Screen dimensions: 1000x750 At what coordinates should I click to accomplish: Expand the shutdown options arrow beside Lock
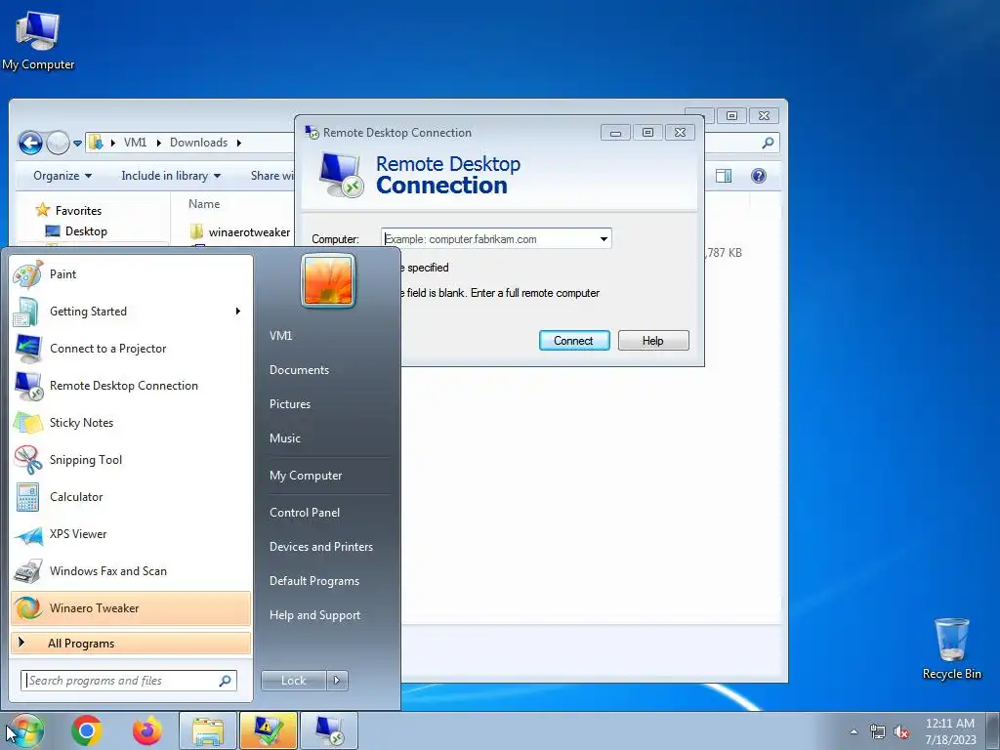(x=337, y=681)
